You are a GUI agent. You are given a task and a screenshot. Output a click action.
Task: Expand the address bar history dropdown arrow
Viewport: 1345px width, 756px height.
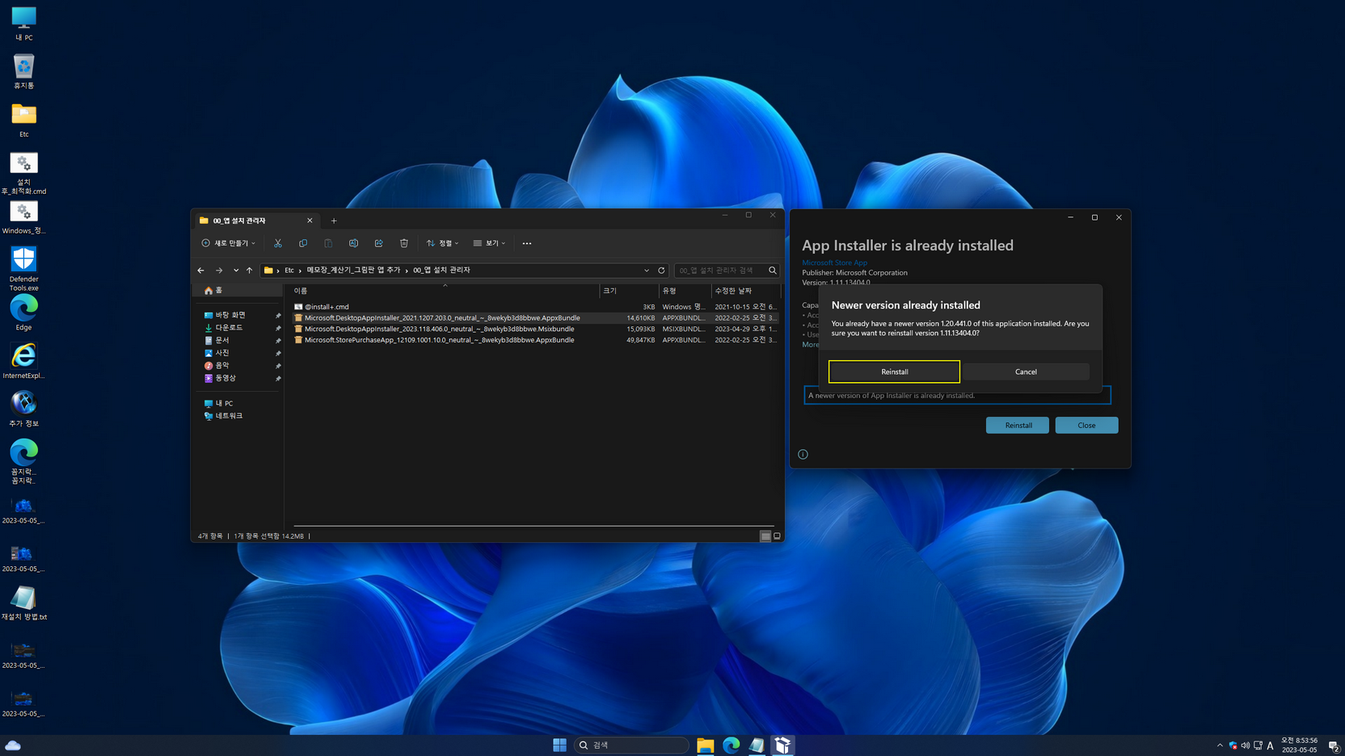pos(647,271)
